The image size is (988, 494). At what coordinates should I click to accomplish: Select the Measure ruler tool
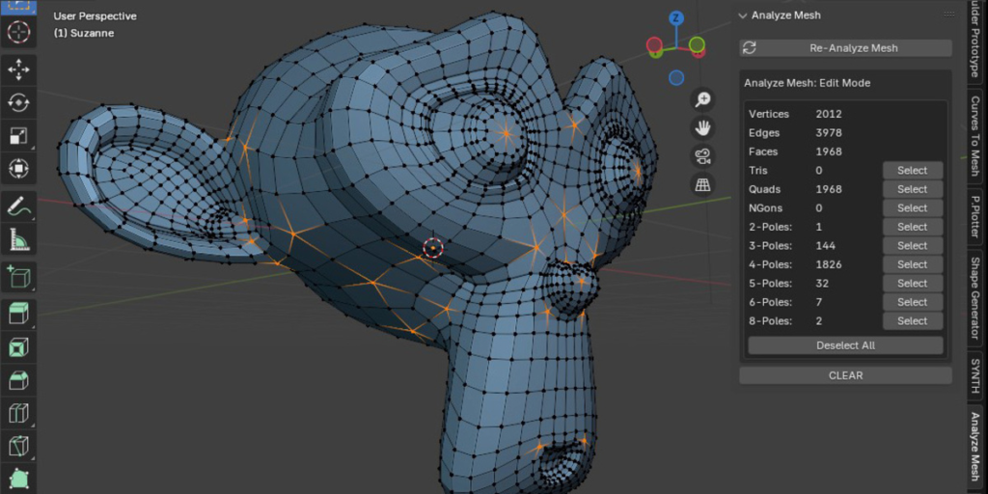pos(18,240)
